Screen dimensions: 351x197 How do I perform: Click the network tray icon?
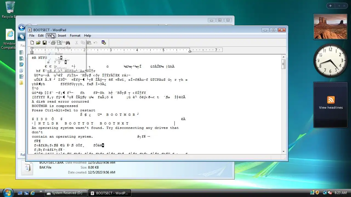click(x=325, y=193)
